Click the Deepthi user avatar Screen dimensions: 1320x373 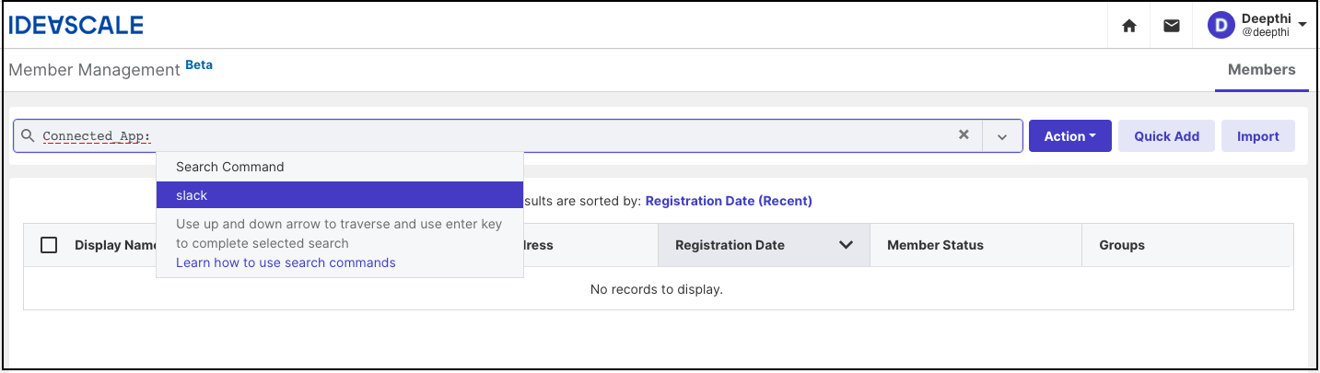[x=1221, y=26]
